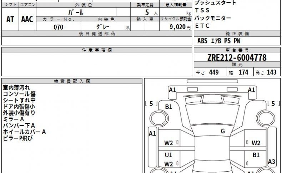Image resolution: width=282 pixels, height=173 pixels.
Task: Click the G mark on the windshield
Action: pos(223,131)
